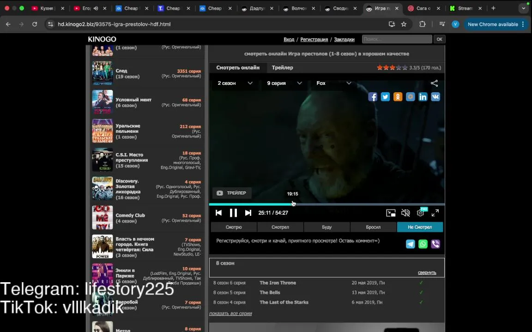
Task: Mark status as Бросил
Action: [373, 227]
